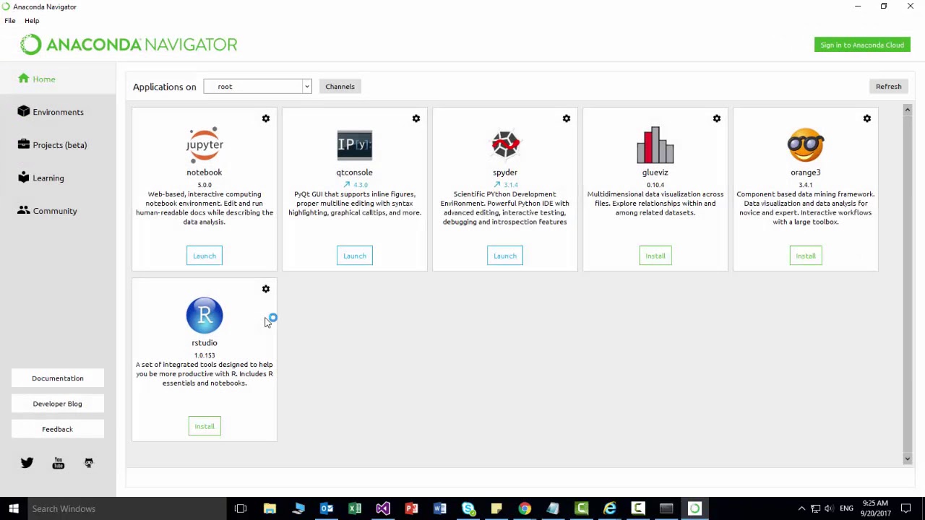925x520 pixels.
Task: Open Skype from the taskbar
Action: click(468, 508)
